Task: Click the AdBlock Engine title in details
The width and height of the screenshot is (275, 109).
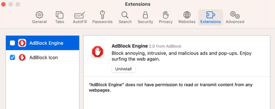Action: pos(130,46)
